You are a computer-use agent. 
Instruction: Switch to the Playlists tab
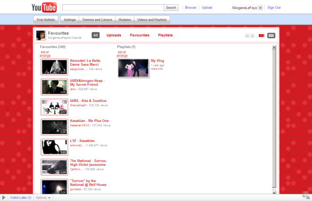pyautogui.click(x=165, y=35)
